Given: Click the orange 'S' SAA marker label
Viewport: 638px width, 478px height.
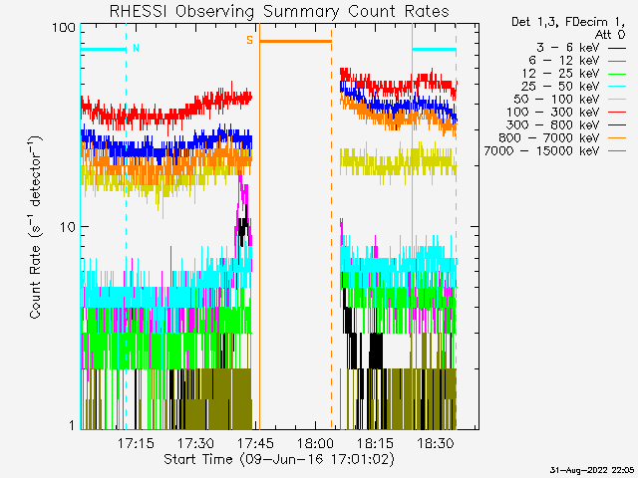Looking at the screenshot, I should coord(249,40).
